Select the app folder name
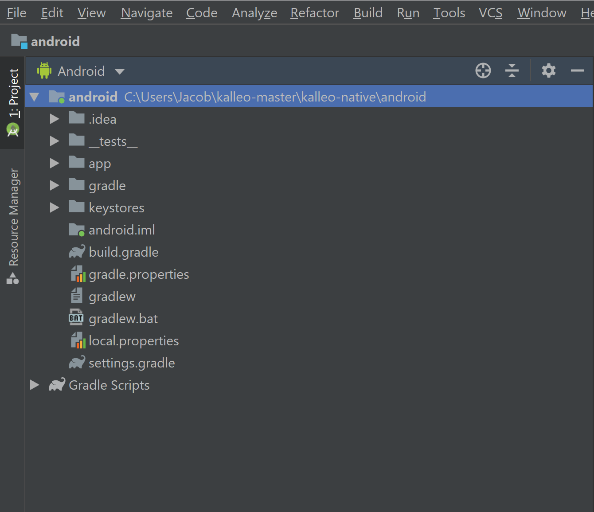 [x=100, y=163]
